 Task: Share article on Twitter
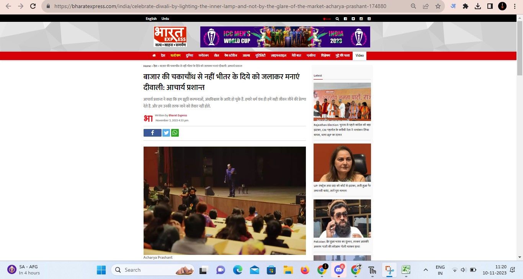tap(166, 133)
